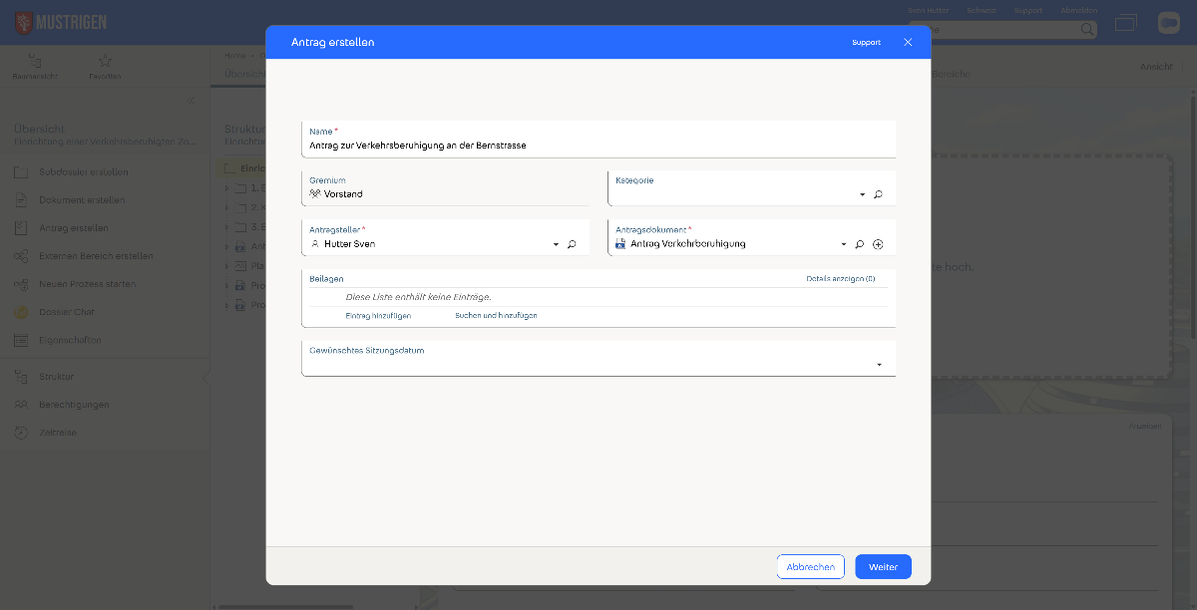
Task: Click the Gremium group icon beside Vorstand
Action: pos(315,194)
